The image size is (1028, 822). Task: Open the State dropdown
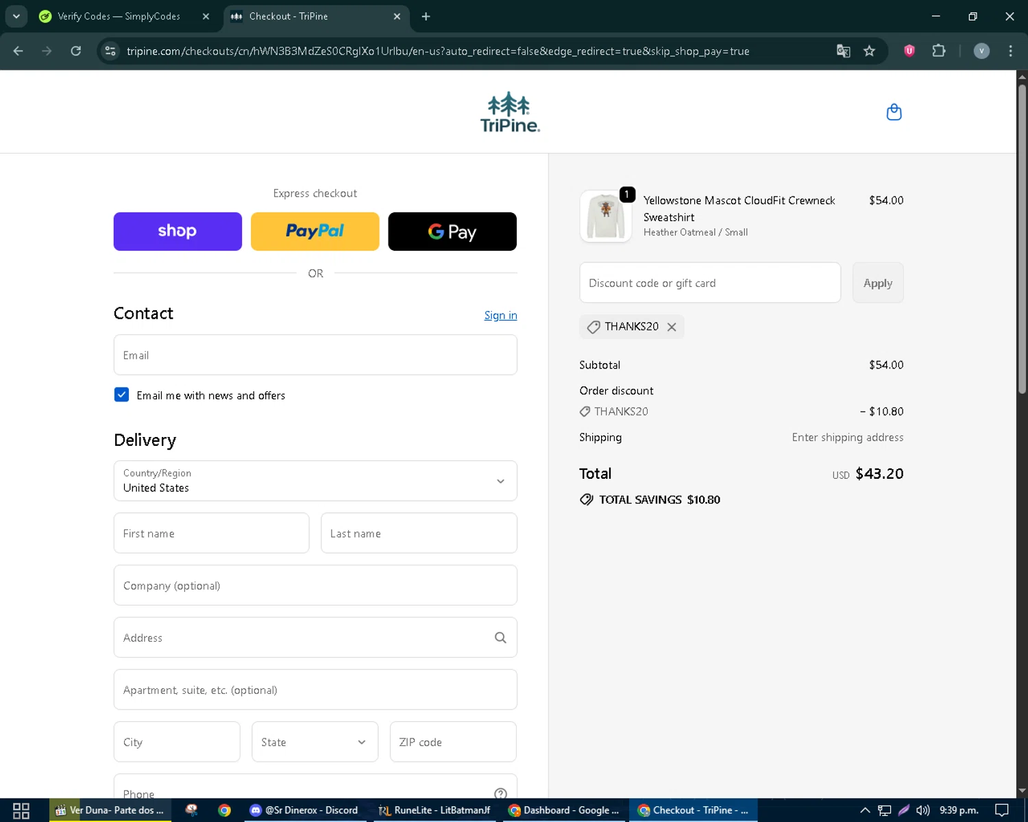315,742
